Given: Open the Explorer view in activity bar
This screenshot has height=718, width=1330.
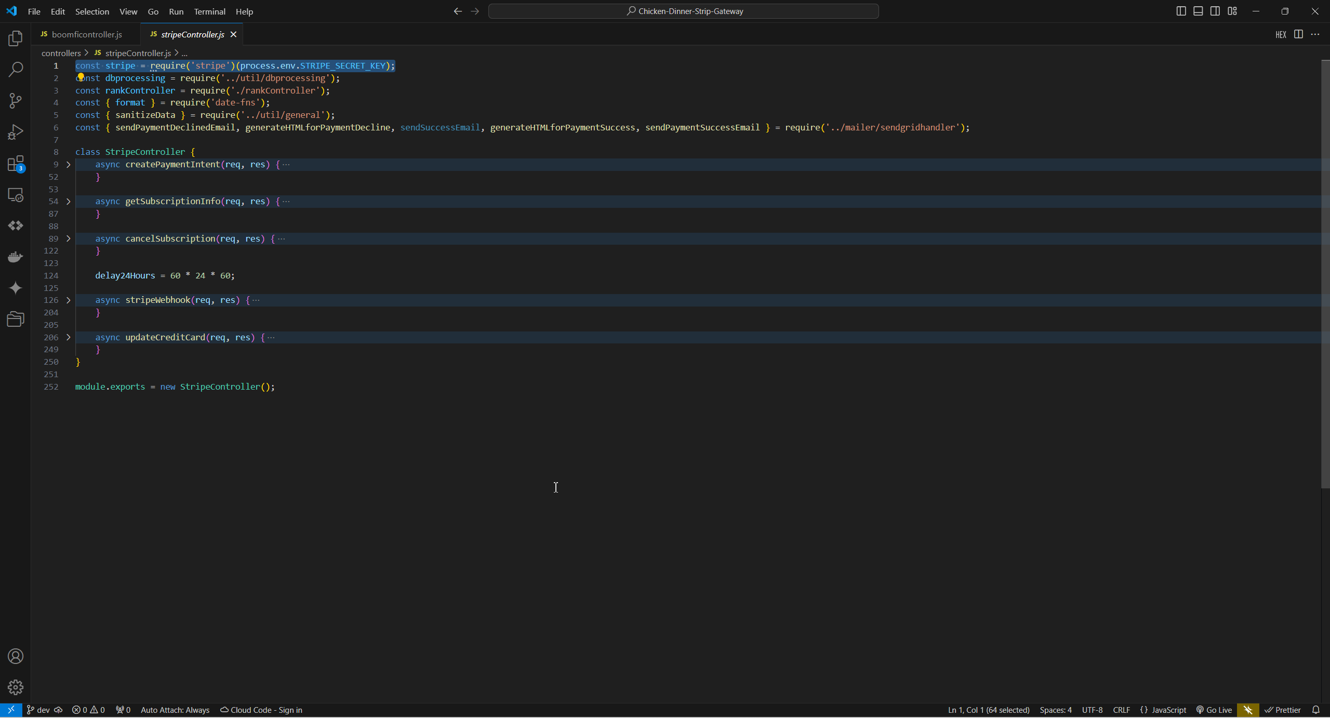Looking at the screenshot, I should (16, 38).
